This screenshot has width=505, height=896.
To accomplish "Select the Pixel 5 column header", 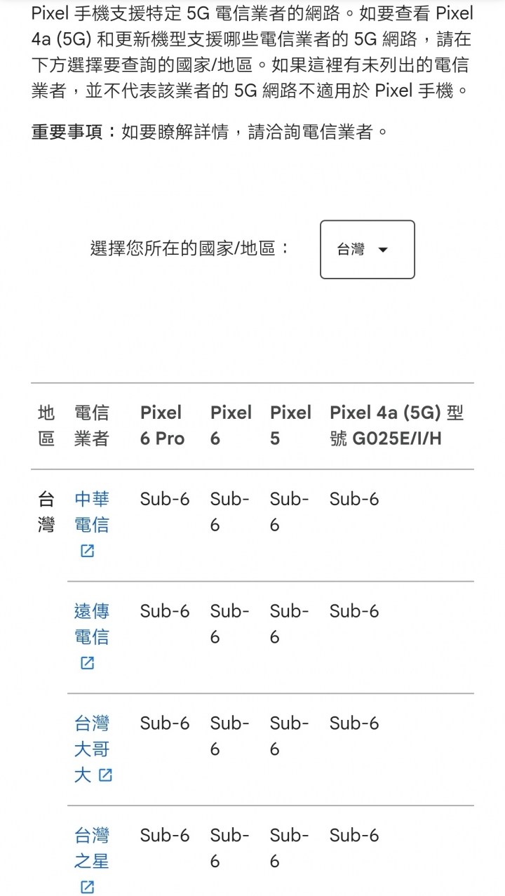I will (x=290, y=425).
